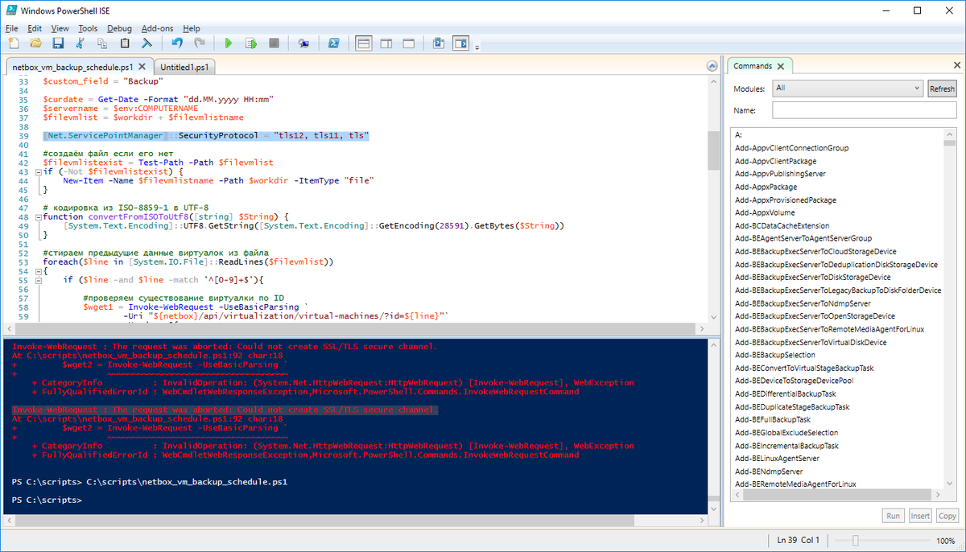This screenshot has width=966, height=552.
Task: Show script pane on the right layout icon
Action: [386, 43]
